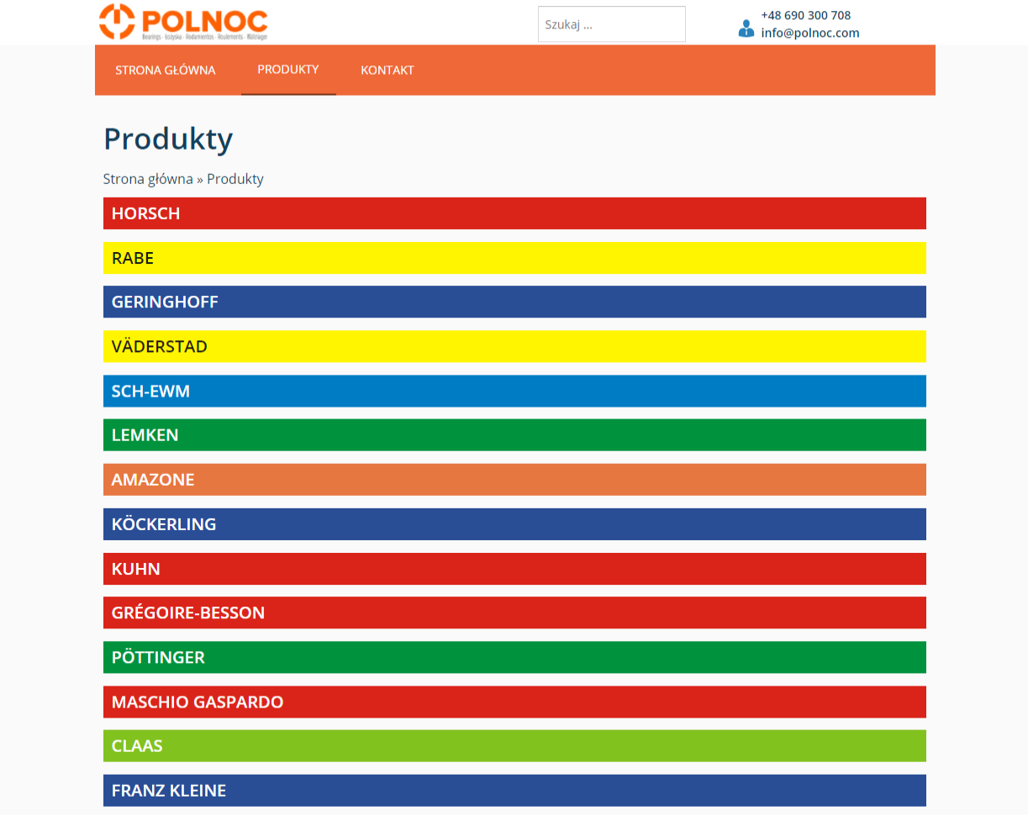
Task: Open the FRANZ KLEINE category bar
Action: click(514, 791)
